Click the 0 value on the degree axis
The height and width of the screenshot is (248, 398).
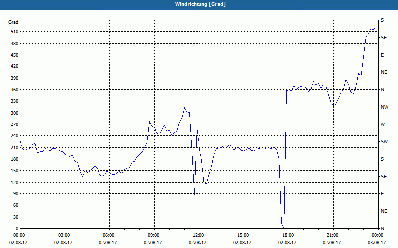[x=17, y=228]
